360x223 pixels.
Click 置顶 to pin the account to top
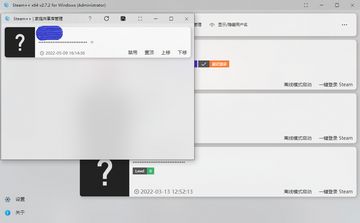coord(149,53)
